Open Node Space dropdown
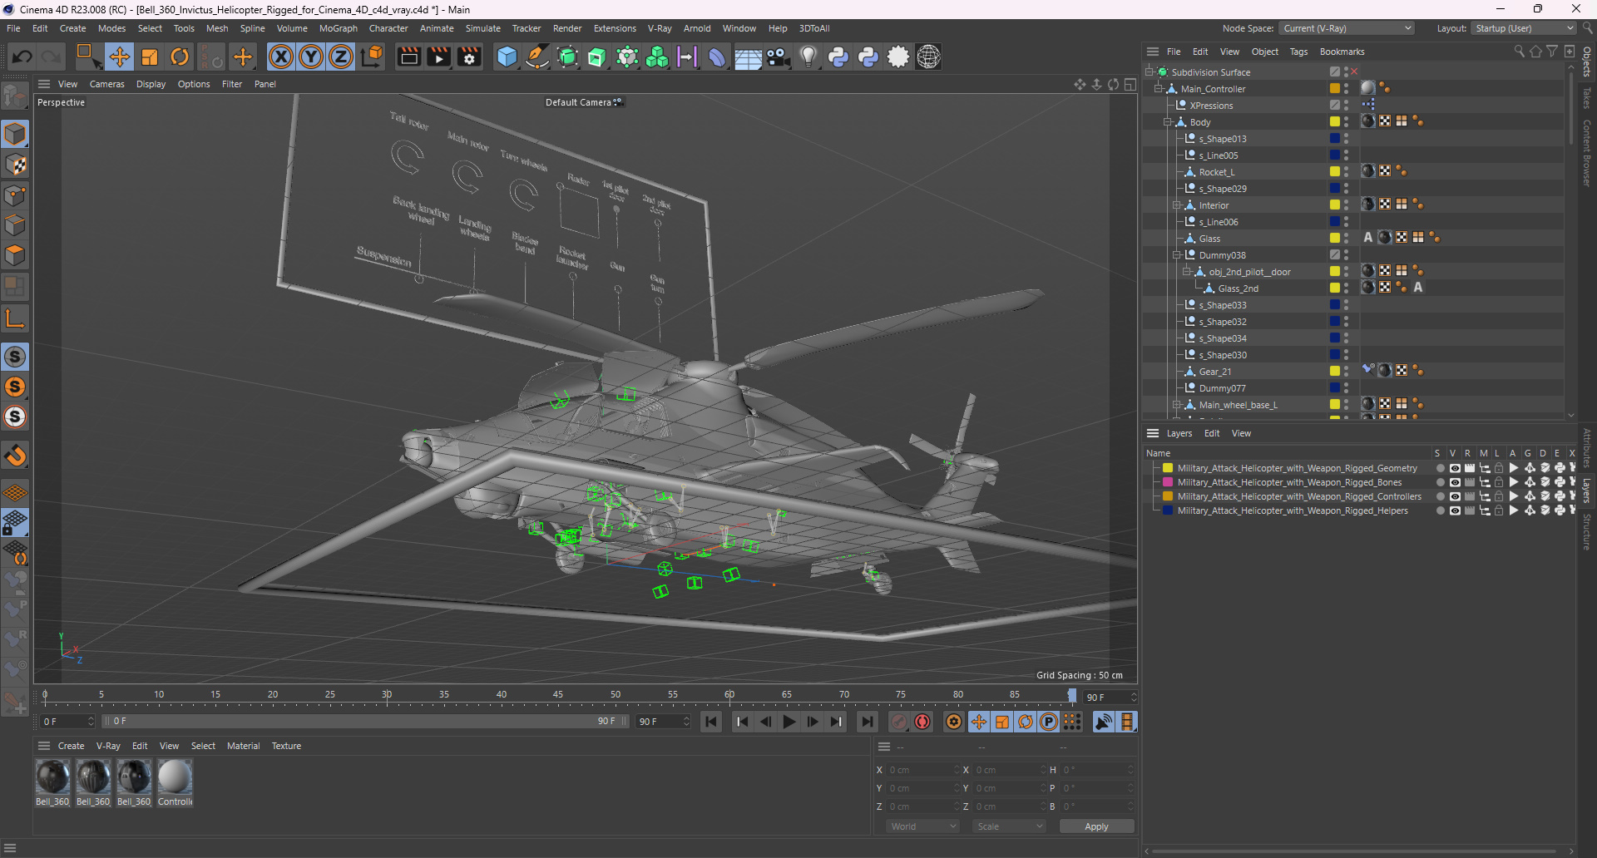The image size is (1597, 858). (1347, 28)
